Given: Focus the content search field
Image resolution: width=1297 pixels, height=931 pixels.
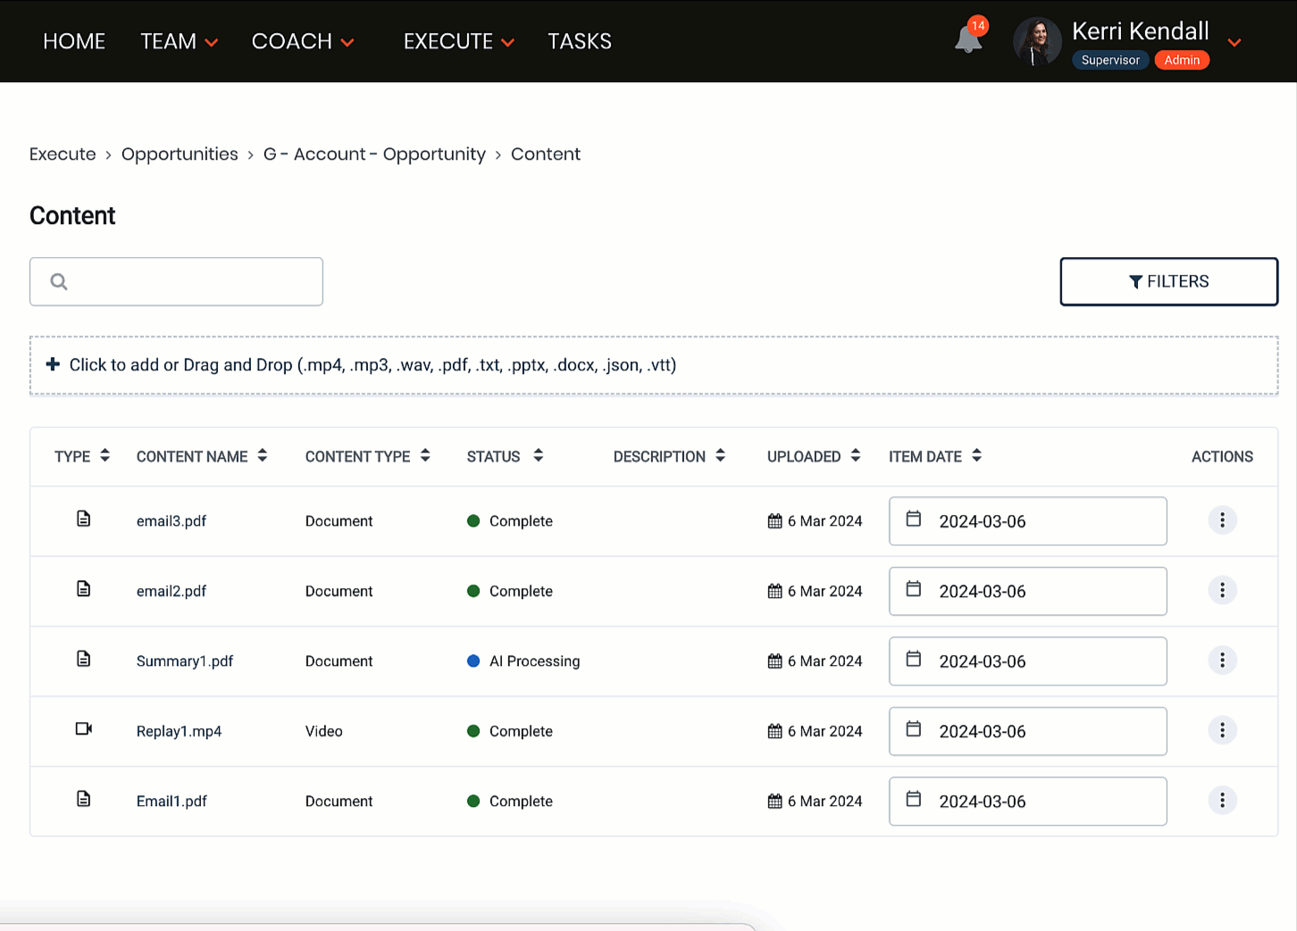Looking at the screenshot, I should click(x=188, y=282).
